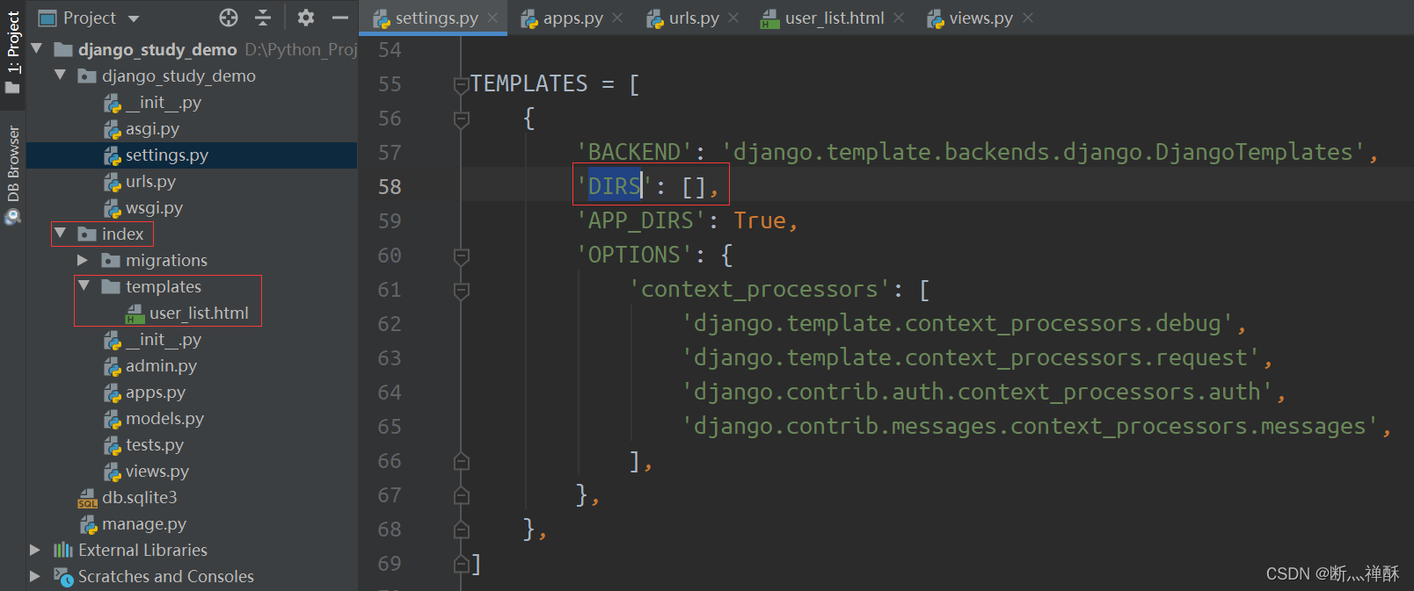Screen dimensions: 1414x591
Task: Click the user_list.html HTML file icon in tree
Action: tap(135, 314)
